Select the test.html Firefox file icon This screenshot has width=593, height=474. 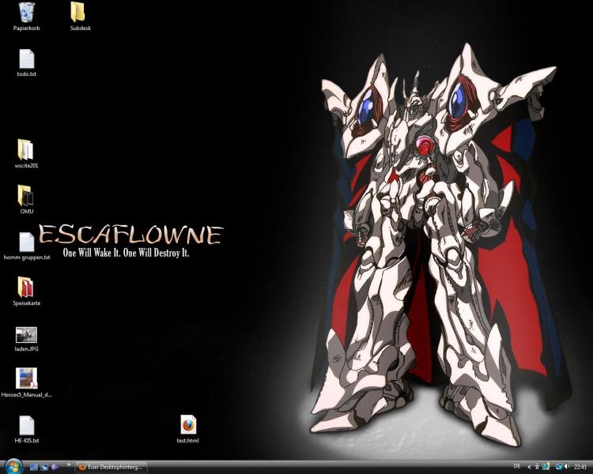(187, 425)
